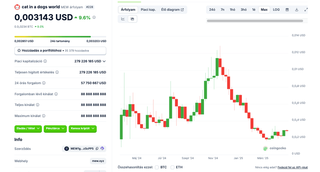The width and height of the screenshot is (320, 172).
Task: Open the Keress kriptót dropdown
Action: [x=83, y=129]
